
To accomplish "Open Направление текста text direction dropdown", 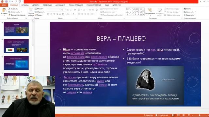I will pos(110,9).
